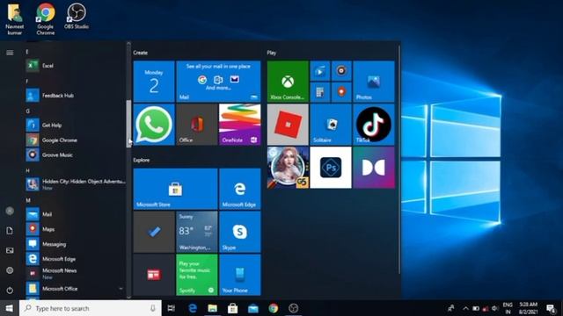
Task: Click the microphone icon in search box
Action: pyautogui.click(x=152, y=308)
